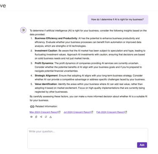Focus the 'Write your question...' text box
The width and height of the screenshot is (158, 154).
pos(88,138)
